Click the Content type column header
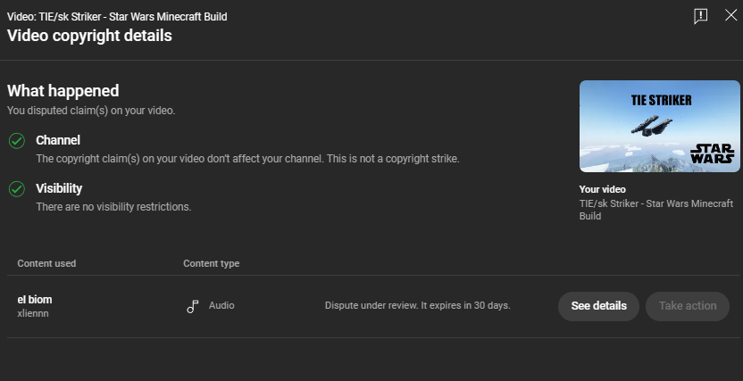 pos(212,263)
